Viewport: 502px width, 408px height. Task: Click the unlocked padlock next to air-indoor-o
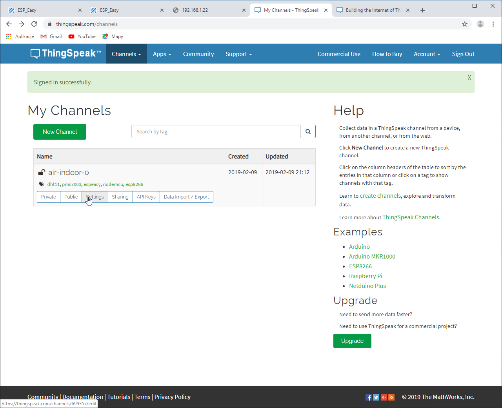(42, 172)
